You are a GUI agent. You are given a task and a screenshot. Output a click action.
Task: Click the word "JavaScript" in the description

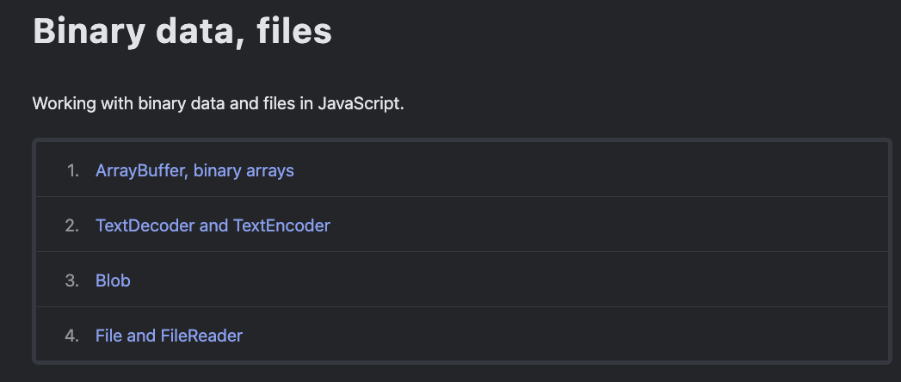click(360, 103)
